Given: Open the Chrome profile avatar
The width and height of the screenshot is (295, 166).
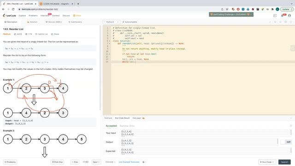Looking at the screenshot, I should [277, 9].
